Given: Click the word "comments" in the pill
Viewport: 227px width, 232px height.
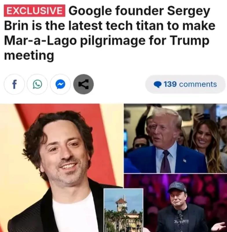Looking at the screenshot, I should coord(198,84).
